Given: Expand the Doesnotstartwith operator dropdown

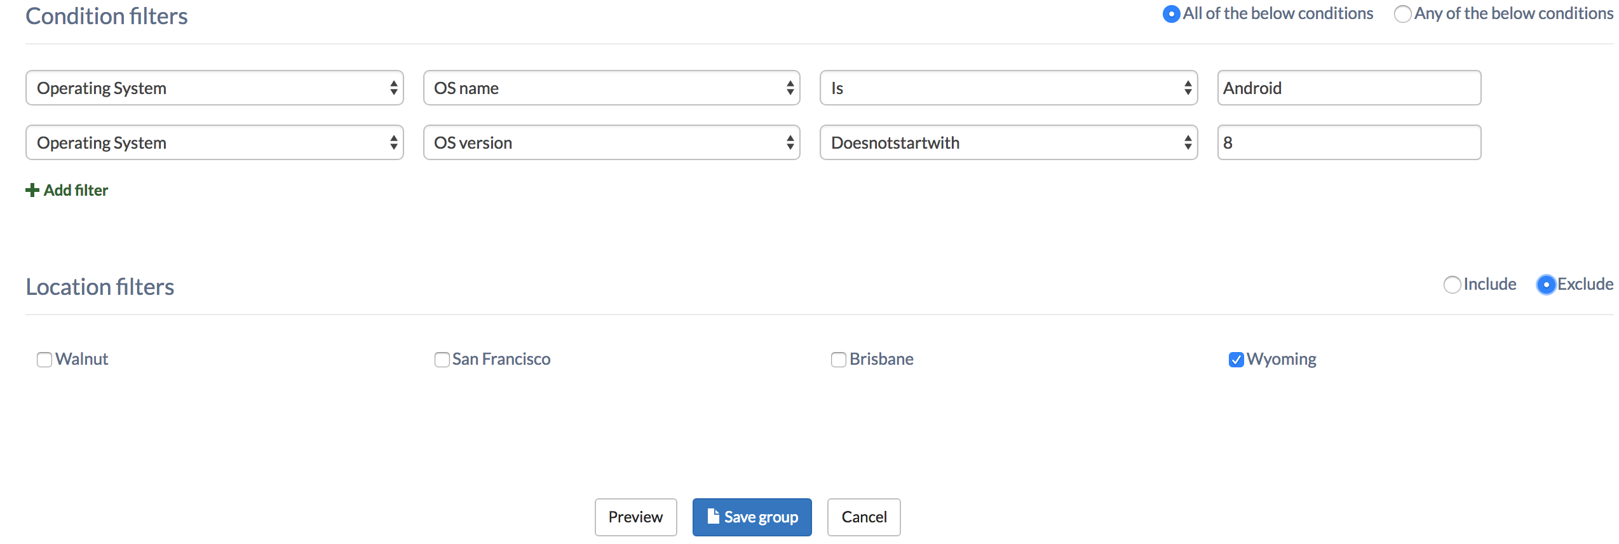Looking at the screenshot, I should pos(1008,142).
